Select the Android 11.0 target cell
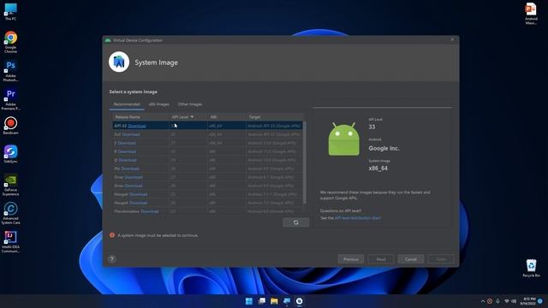The height and width of the screenshot is (308, 548). click(274, 151)
